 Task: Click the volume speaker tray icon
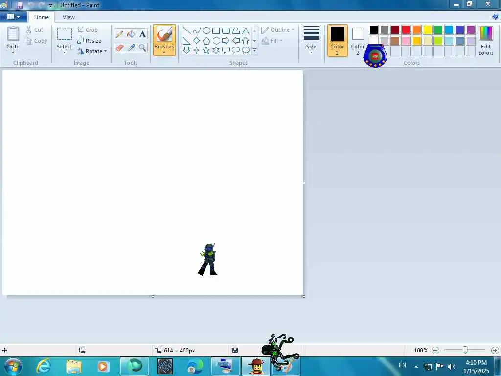[x=452, y=367]
